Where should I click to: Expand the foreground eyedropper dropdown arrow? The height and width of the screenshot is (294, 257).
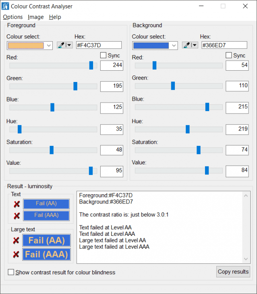point(69,45)
